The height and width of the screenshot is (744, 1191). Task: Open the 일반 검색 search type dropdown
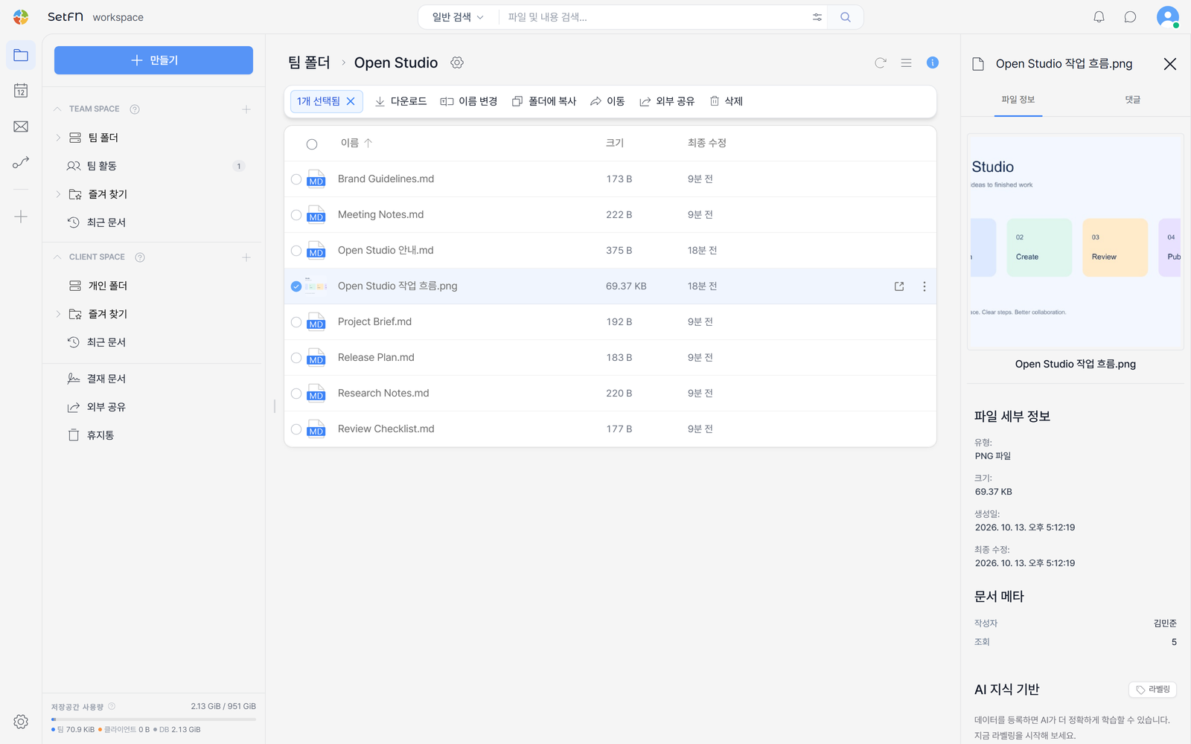pyautogui.click(x=458, y=17)
